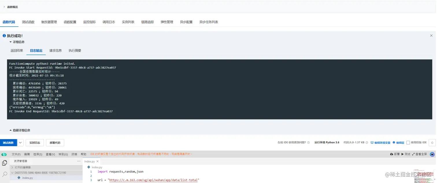
Task: Click the 编辑环境变量 icon
Action: pyautogui.click(x=372, y=143)
